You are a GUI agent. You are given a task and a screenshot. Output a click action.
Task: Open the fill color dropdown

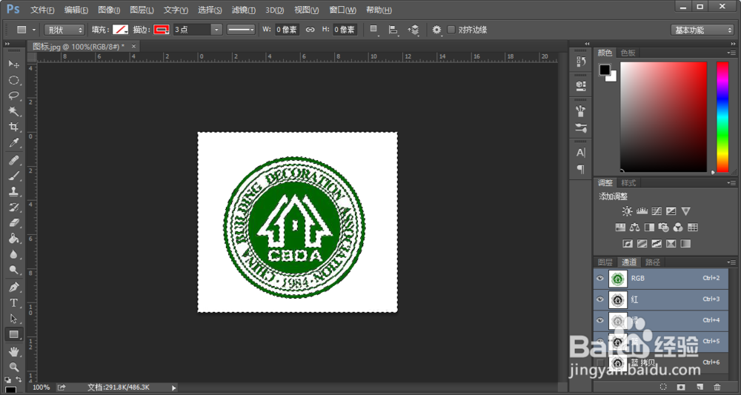click(x=120, y=30)
